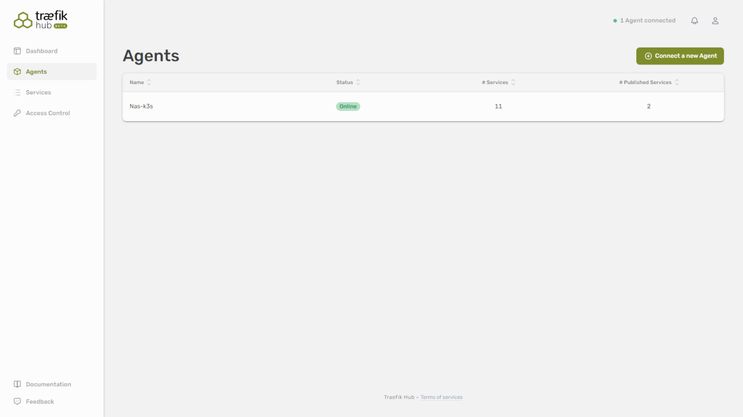This screenshot has height=417, width=743.
Task: Click the services count 11
Action: (498, 107)
